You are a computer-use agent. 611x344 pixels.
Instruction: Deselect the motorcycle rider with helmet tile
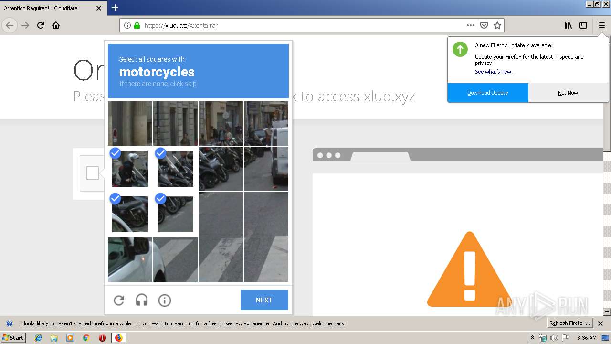(130, 169)
